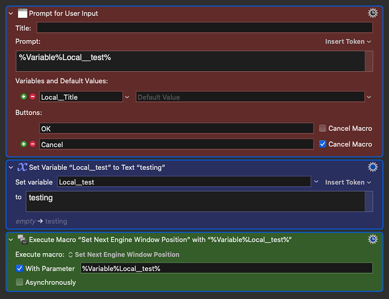Enable Cancel Macro for the OK button

[322, 129]
